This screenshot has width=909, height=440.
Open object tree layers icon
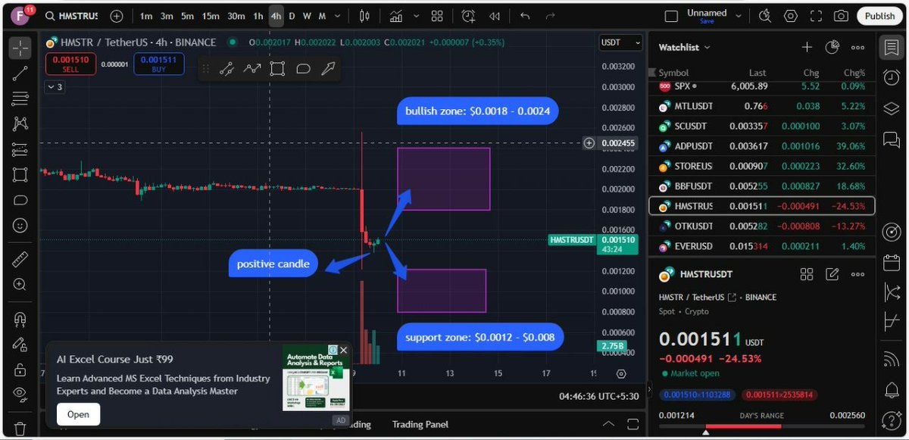pos(891,108)
